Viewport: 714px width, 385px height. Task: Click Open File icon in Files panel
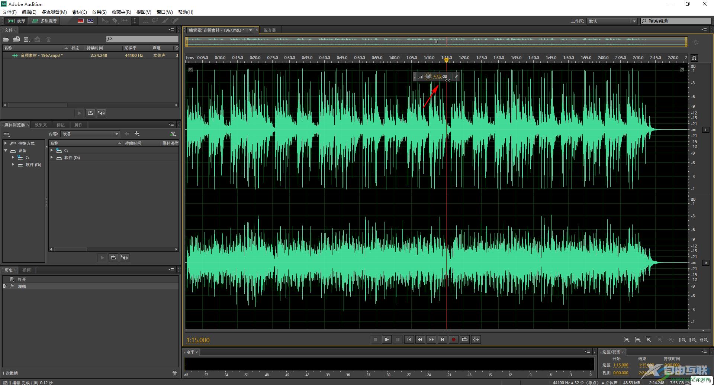click(x=6, y=39)
